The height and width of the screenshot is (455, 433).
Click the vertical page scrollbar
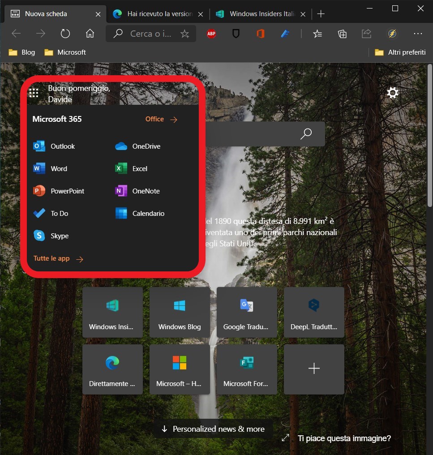pos(429,136)
